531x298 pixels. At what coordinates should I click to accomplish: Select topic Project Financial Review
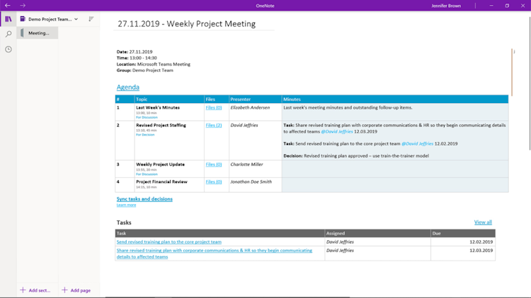pos(161,181)
